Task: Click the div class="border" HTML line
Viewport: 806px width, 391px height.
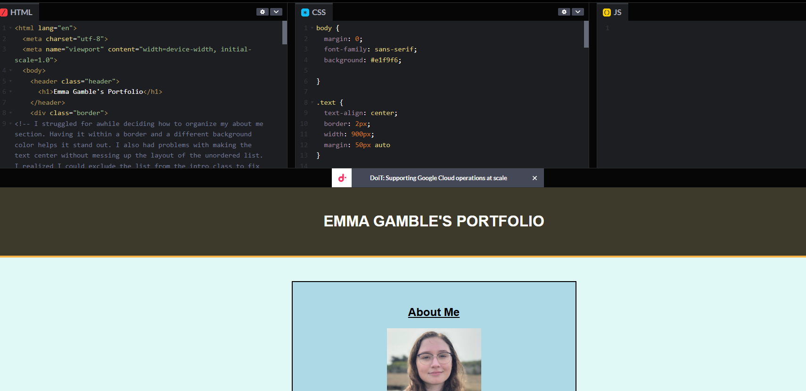Action: coord(69,113)
